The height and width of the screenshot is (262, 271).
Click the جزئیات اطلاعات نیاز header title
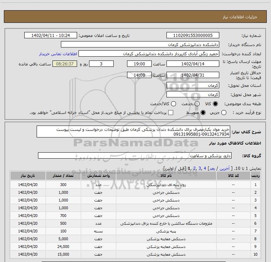(240, 17)
